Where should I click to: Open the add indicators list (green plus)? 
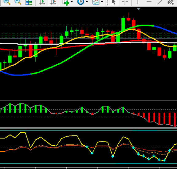click(x=66, y=2)
